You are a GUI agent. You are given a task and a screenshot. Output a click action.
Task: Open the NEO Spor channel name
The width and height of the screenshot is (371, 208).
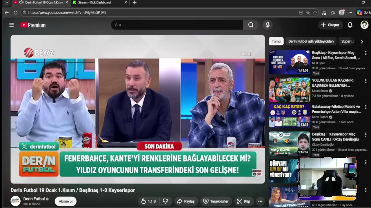[x=319, y=63]
